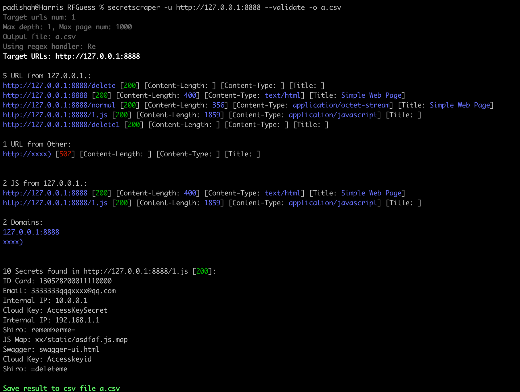
Task: Select the Target URLs bold header line
Action: click(x=71, y=56)
